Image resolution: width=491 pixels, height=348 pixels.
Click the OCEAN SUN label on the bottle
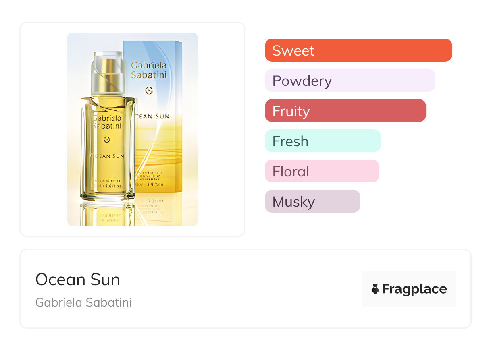[107, 156]
